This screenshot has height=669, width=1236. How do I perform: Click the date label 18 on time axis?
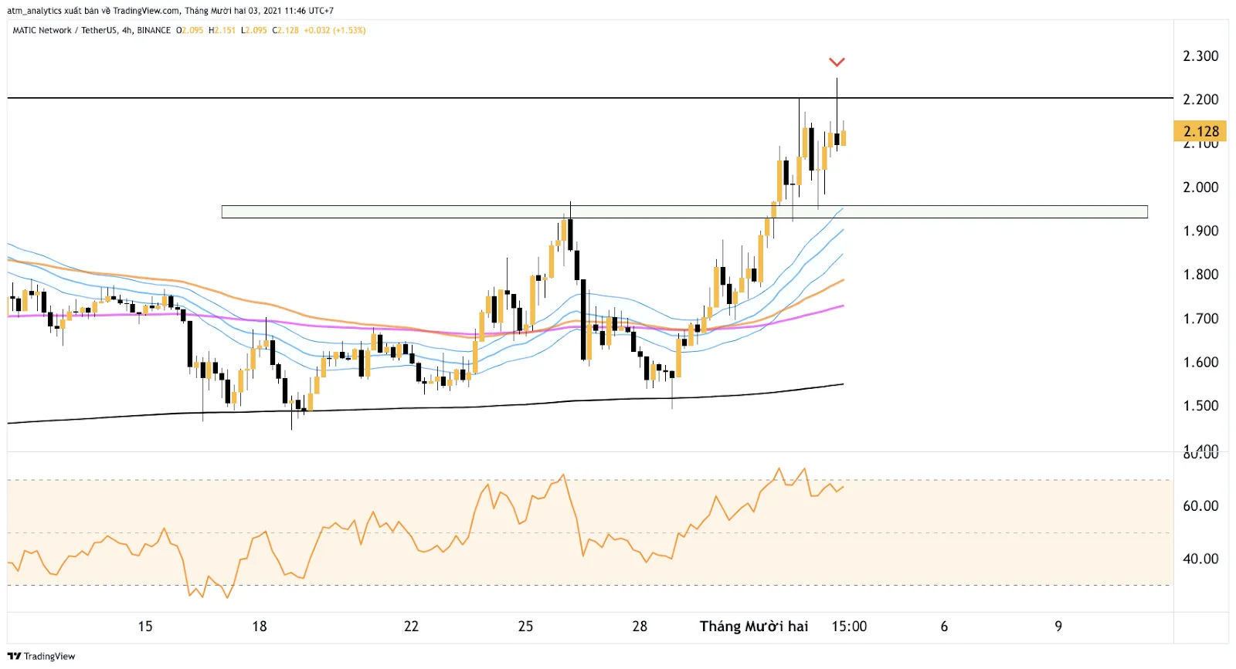click(260, 627)
